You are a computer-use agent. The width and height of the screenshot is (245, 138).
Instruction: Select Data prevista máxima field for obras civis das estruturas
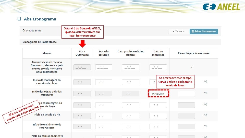(131, 94)
